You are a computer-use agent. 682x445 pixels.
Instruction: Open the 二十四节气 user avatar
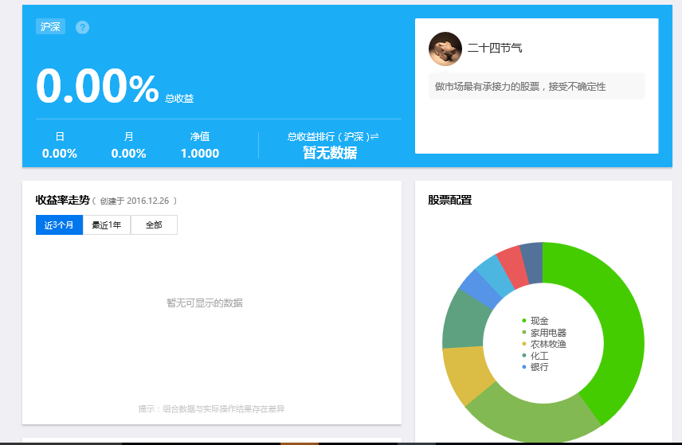445,49
